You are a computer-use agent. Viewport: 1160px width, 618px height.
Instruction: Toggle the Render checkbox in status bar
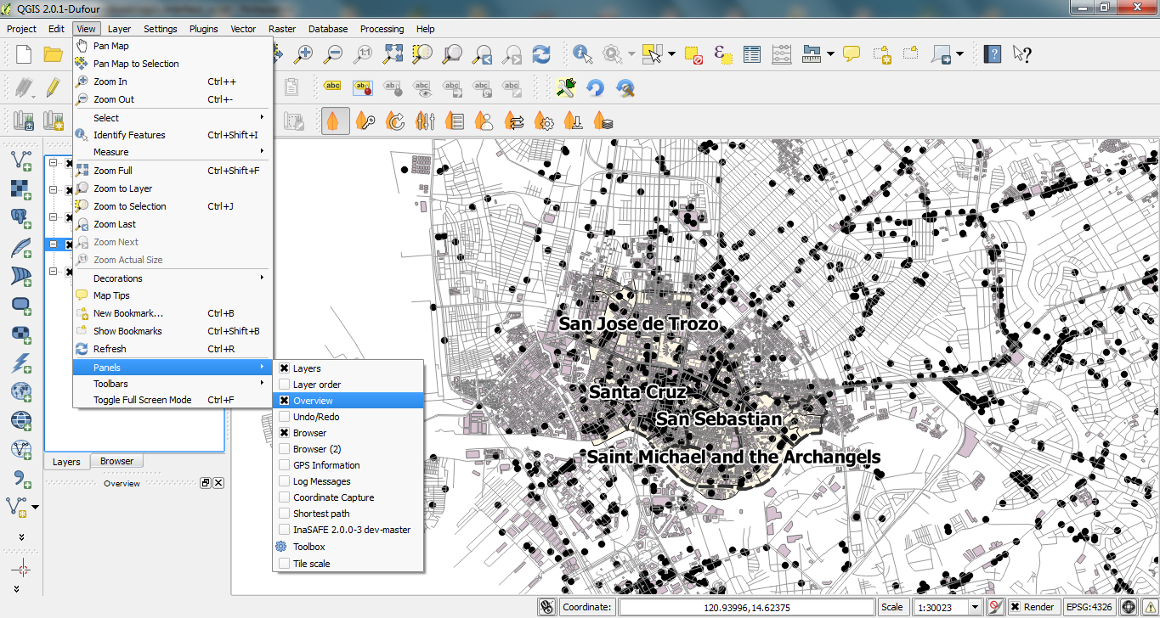[1015, 607]
